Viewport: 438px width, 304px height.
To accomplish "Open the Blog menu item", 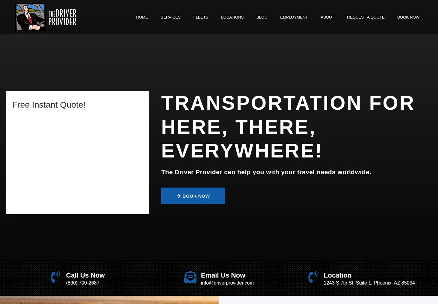I will tap(262, 17).
